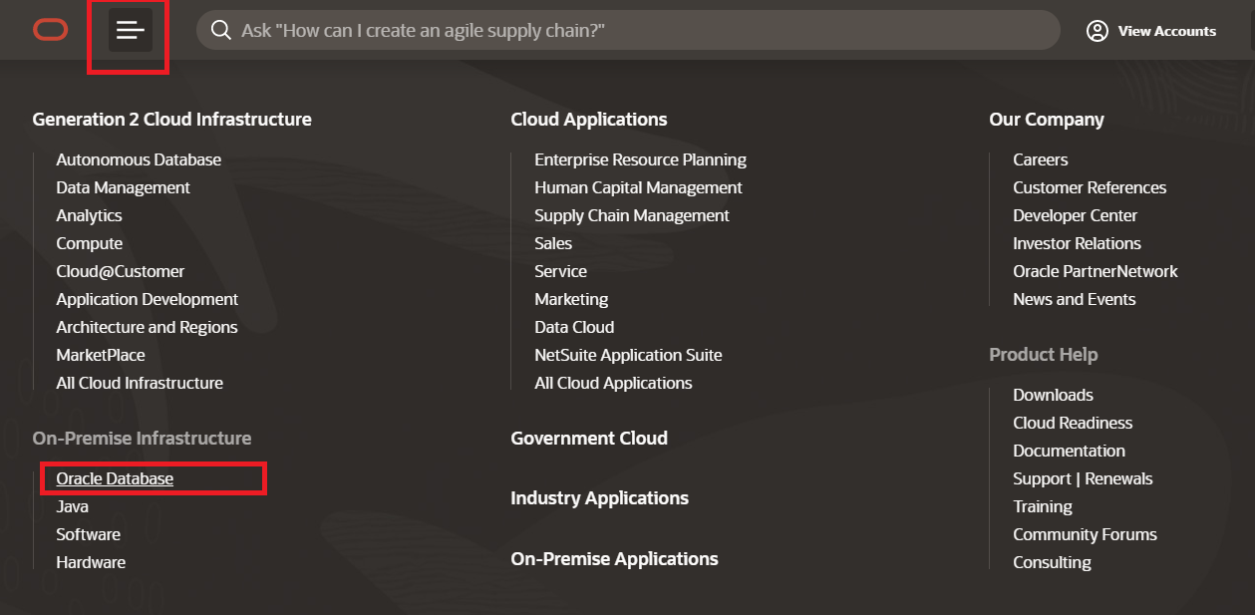Focus the Ask search input field
Viewport: 1255px width, 615px height.
[x=628, y=31]
